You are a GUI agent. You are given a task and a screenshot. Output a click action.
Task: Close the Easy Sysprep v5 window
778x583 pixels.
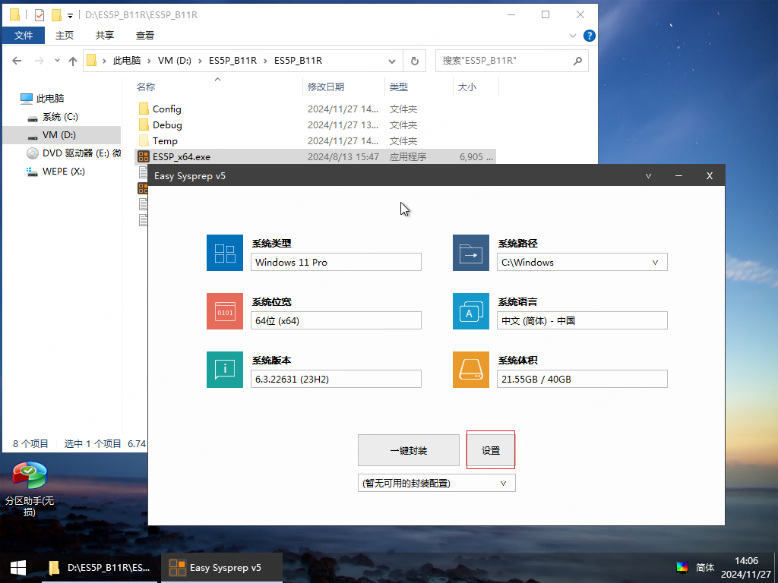(710, 176)
